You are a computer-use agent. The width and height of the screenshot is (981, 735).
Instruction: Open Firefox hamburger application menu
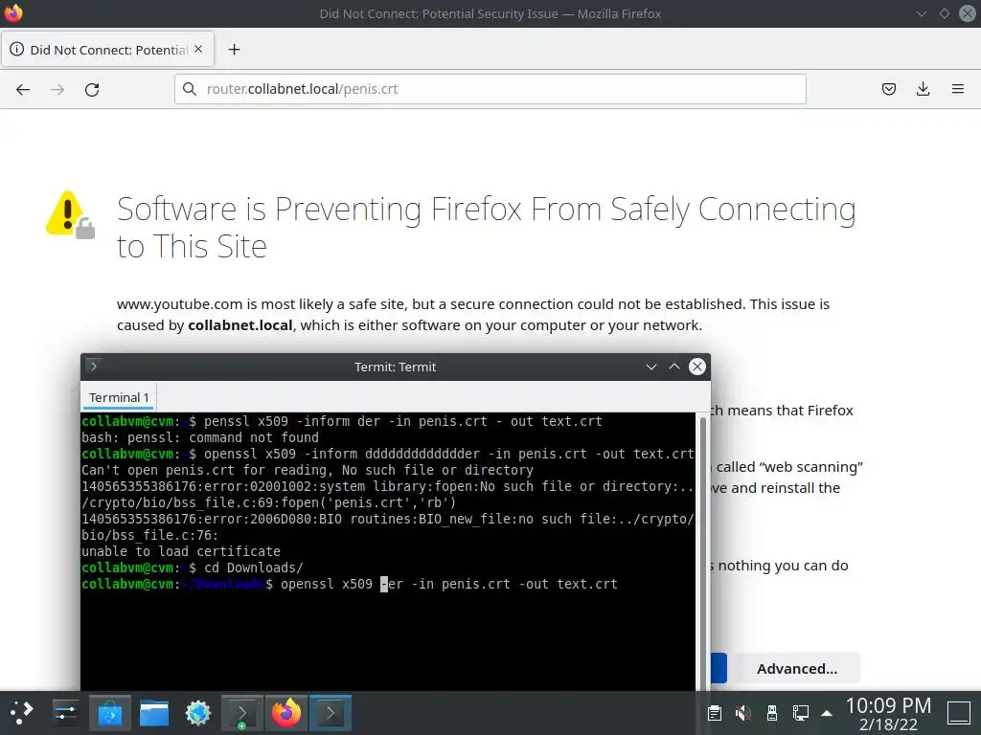coord(958,89)
